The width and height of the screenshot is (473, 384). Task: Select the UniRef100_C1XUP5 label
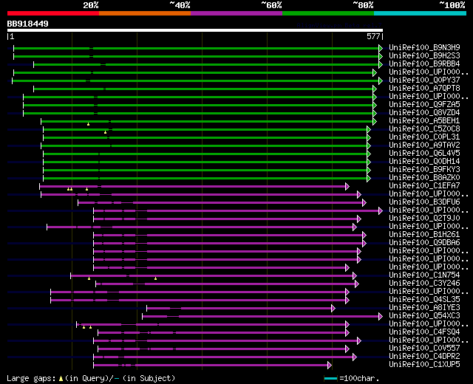click(x=424, y=365)
